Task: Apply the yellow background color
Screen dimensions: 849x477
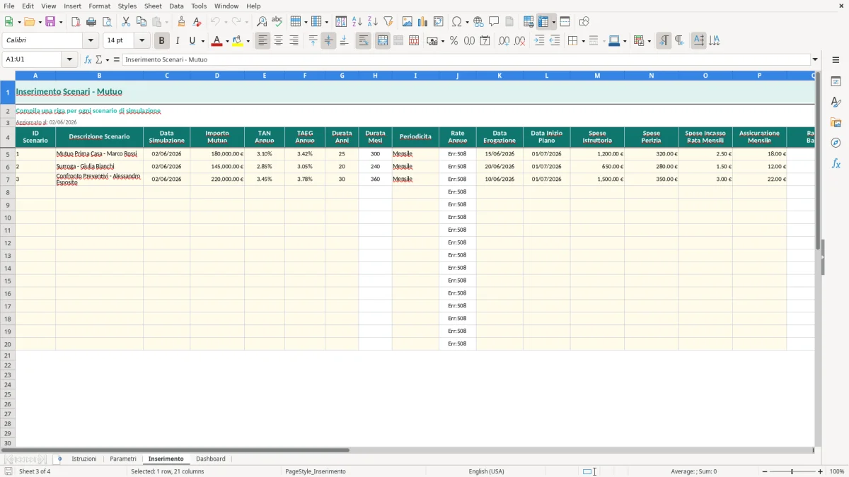Action: point(237,41)
